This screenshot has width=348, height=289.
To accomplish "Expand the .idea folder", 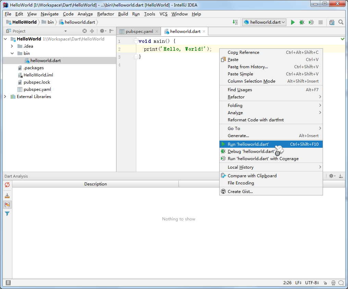I will 12,46.
